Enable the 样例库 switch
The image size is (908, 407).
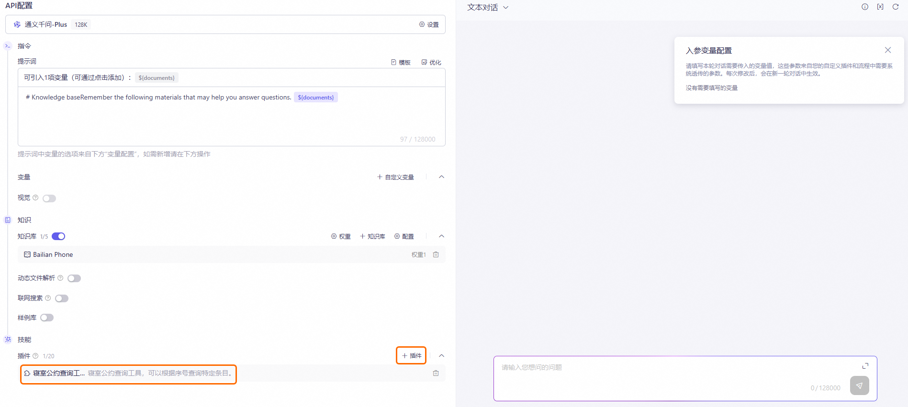(47, 318)
